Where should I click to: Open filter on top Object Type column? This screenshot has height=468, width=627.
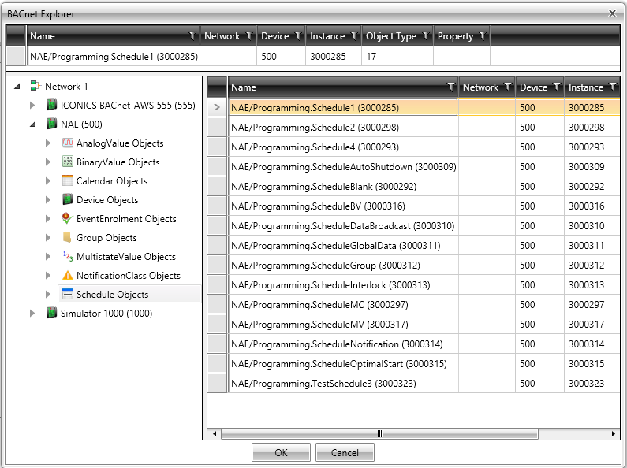[426, 36]
